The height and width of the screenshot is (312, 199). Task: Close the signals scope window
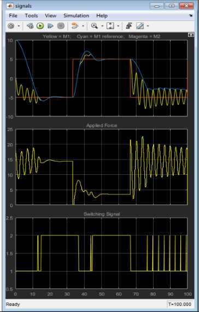(x=186, y=6)
